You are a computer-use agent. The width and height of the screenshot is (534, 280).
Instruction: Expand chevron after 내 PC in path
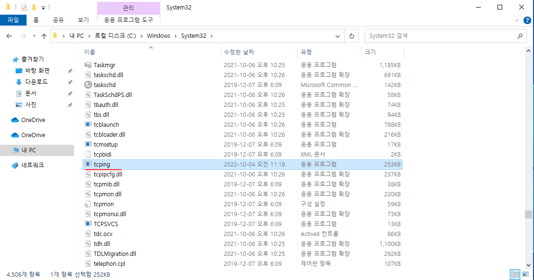point(89,36)
